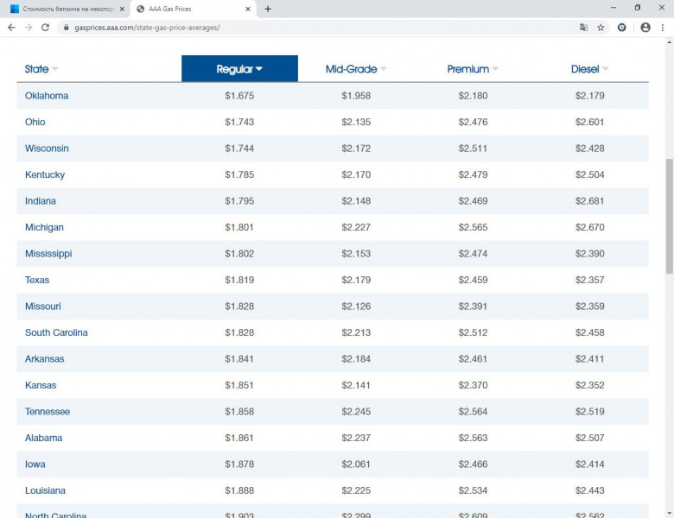Sort table by Diesel column
The image size is (674, 518).
(x=589, y=69)
